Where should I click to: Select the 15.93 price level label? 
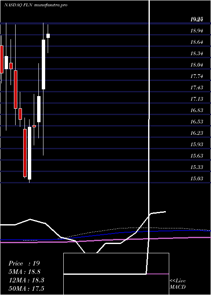click(x=197, y=145)
